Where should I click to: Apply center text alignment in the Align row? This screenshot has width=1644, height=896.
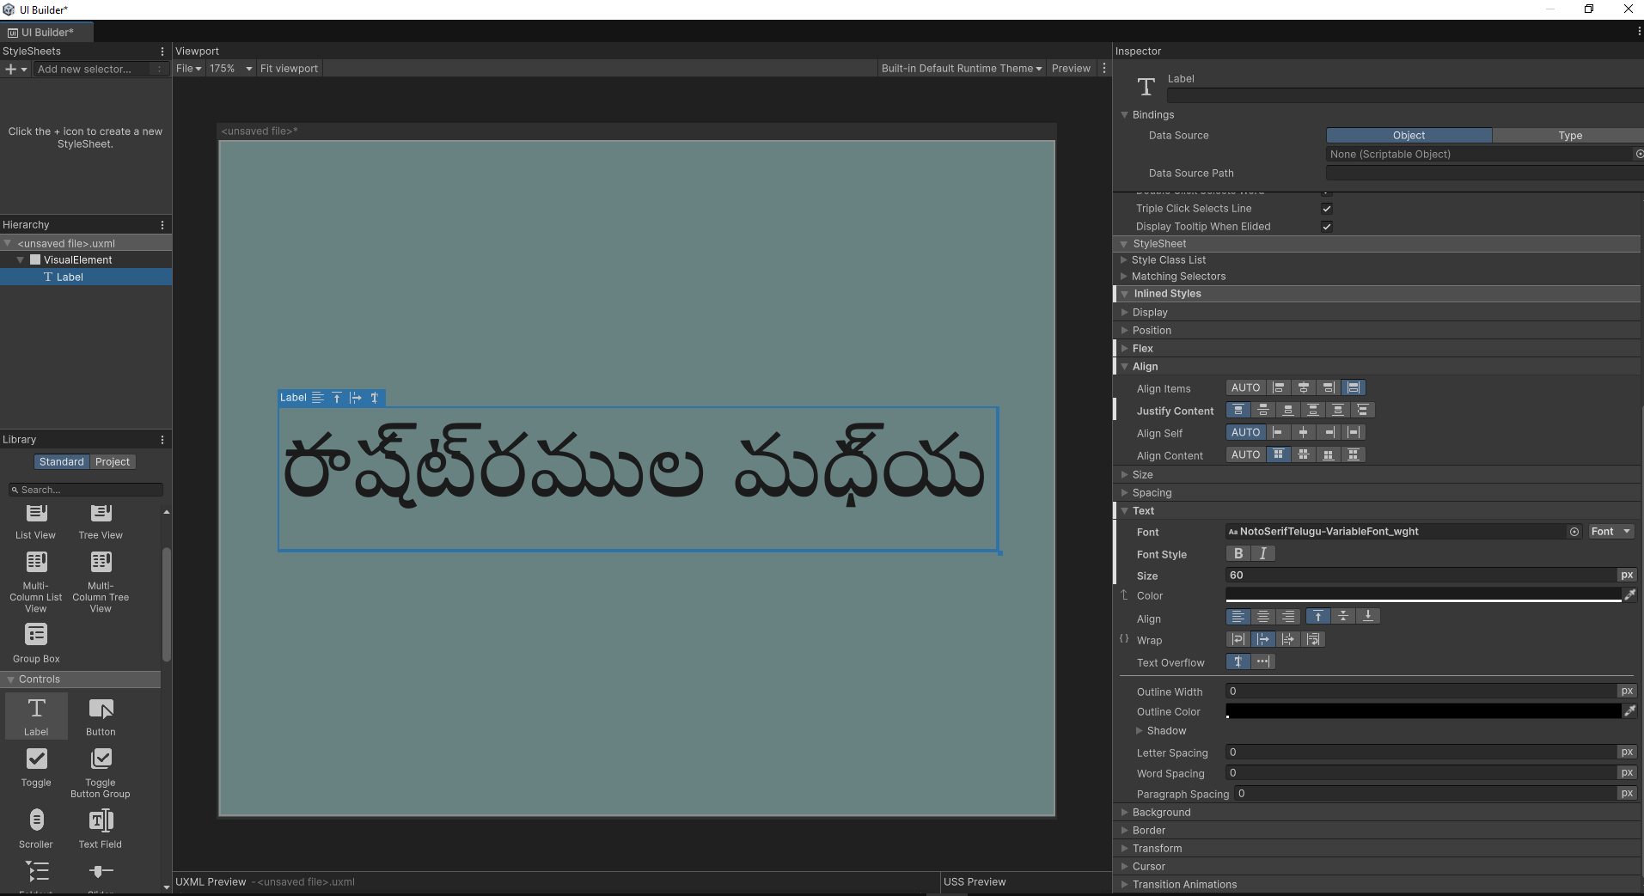(x=1263, y=616)
